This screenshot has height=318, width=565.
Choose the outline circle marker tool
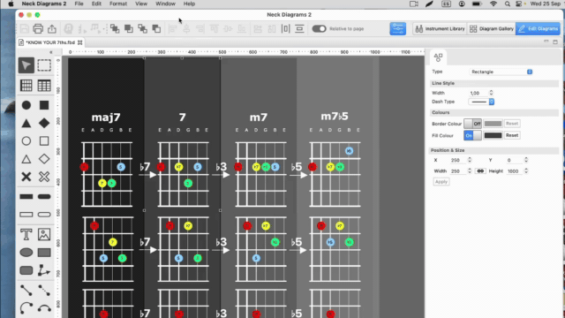26,141
